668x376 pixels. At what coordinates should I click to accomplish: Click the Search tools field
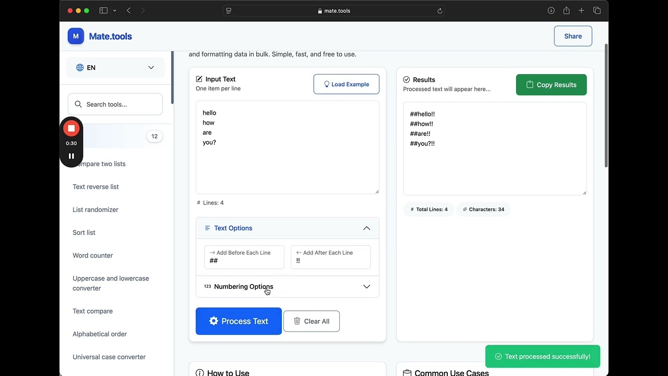point(115,104)
